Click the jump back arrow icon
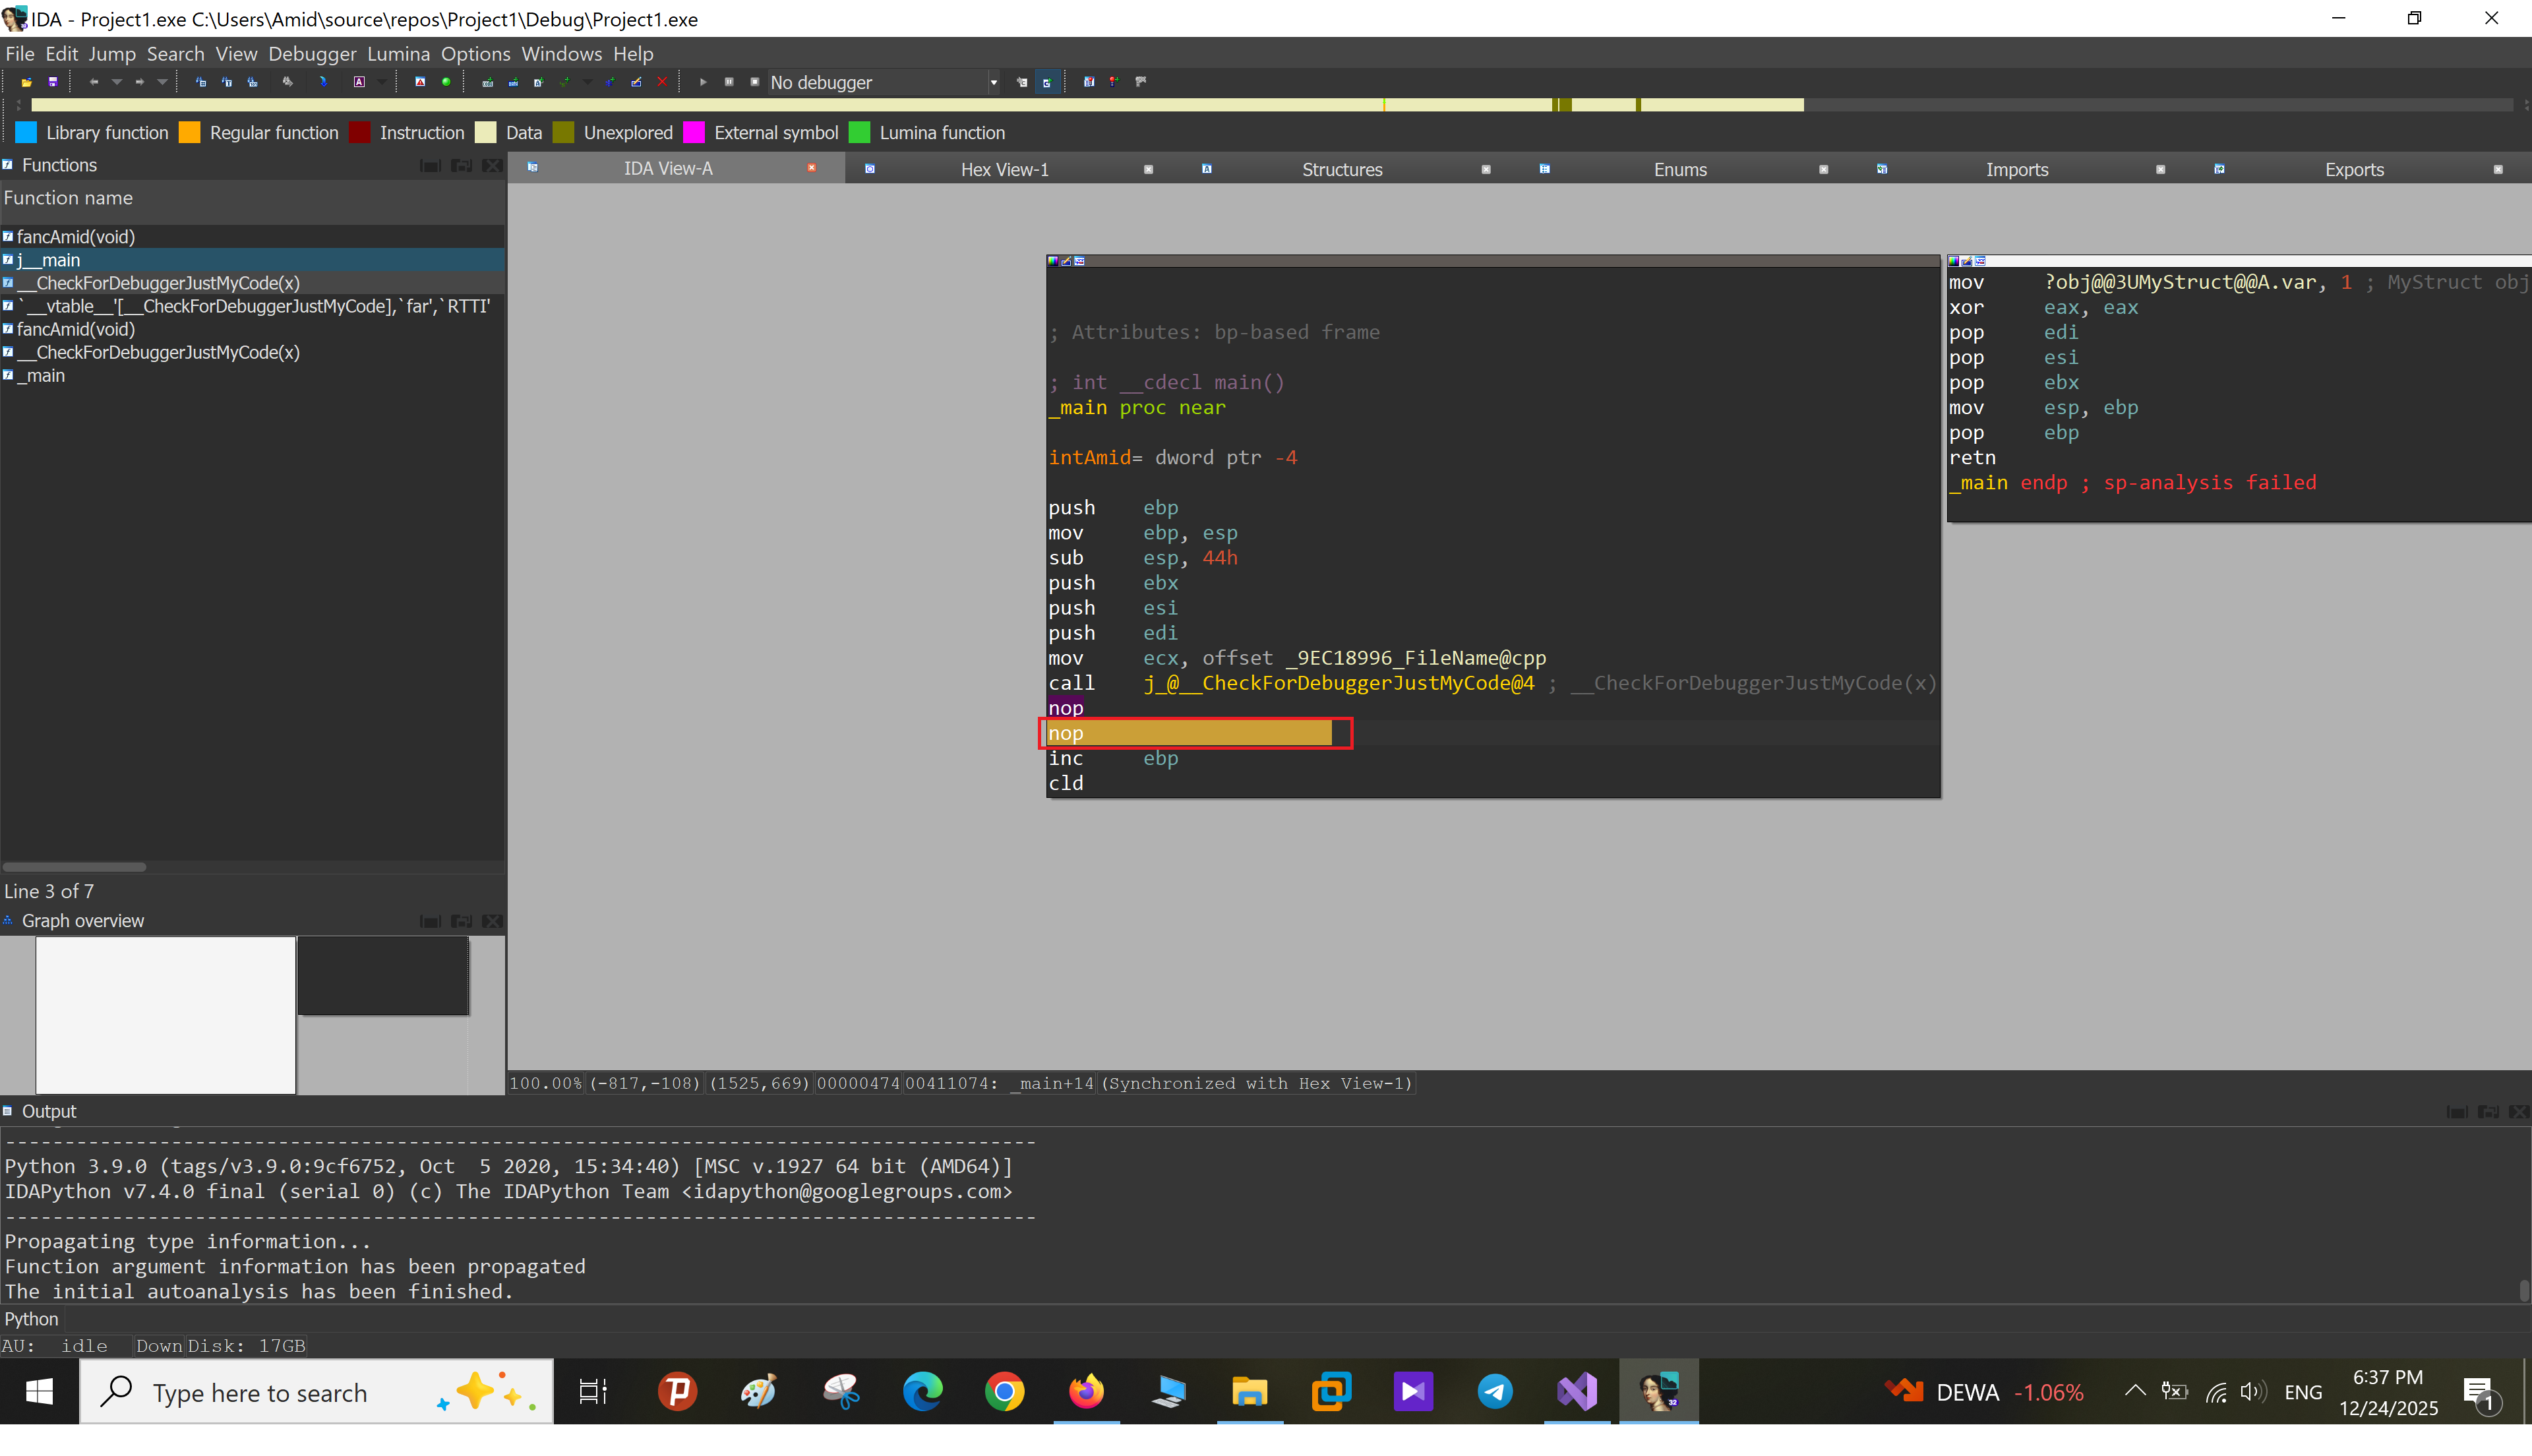Screen dimensions: 2532x1456 (94, 82)
